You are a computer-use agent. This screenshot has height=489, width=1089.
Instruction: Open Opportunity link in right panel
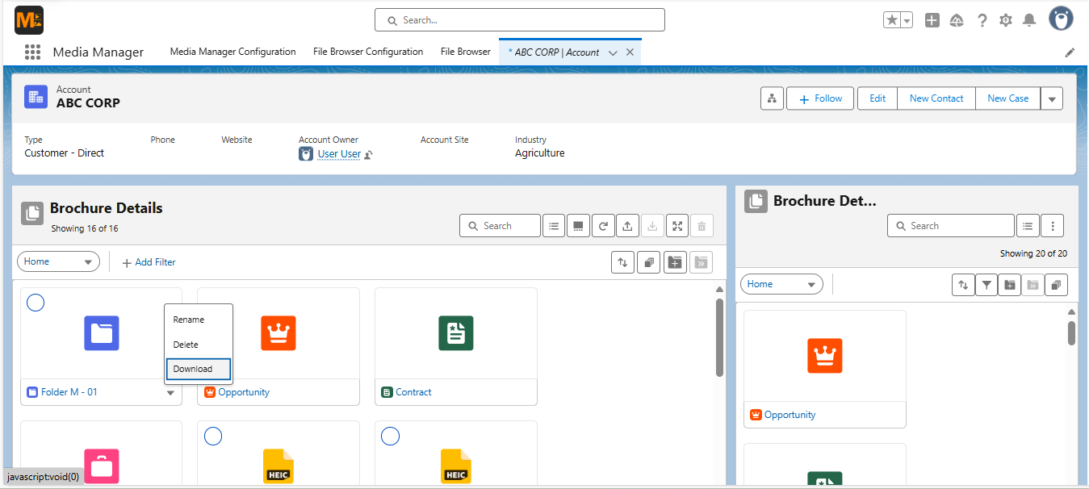790,415
